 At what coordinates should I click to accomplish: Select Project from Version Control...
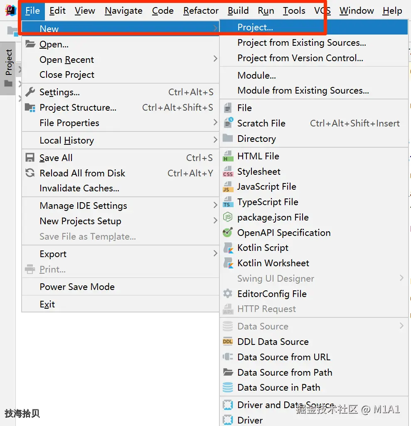(314, 58)
